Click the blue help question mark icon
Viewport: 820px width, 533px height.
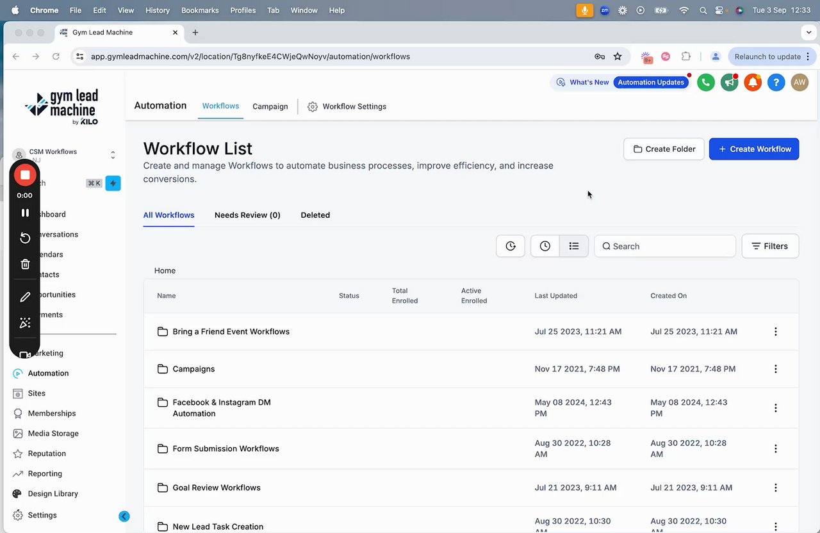point(776,82)
